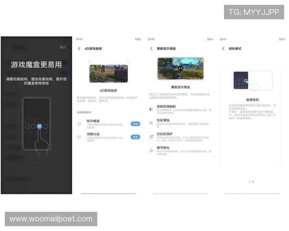
Task: Tap the second page dot on the 挂机模式 screen
Action: coord(253,182)
